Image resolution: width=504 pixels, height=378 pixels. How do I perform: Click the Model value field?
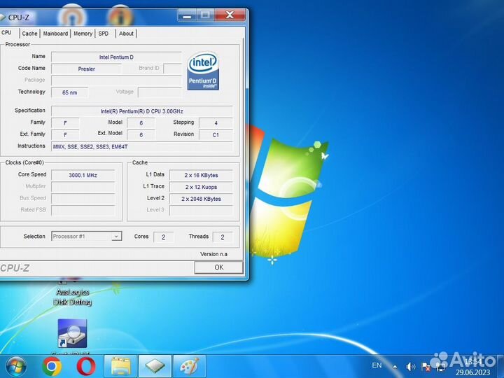(141, 123)
